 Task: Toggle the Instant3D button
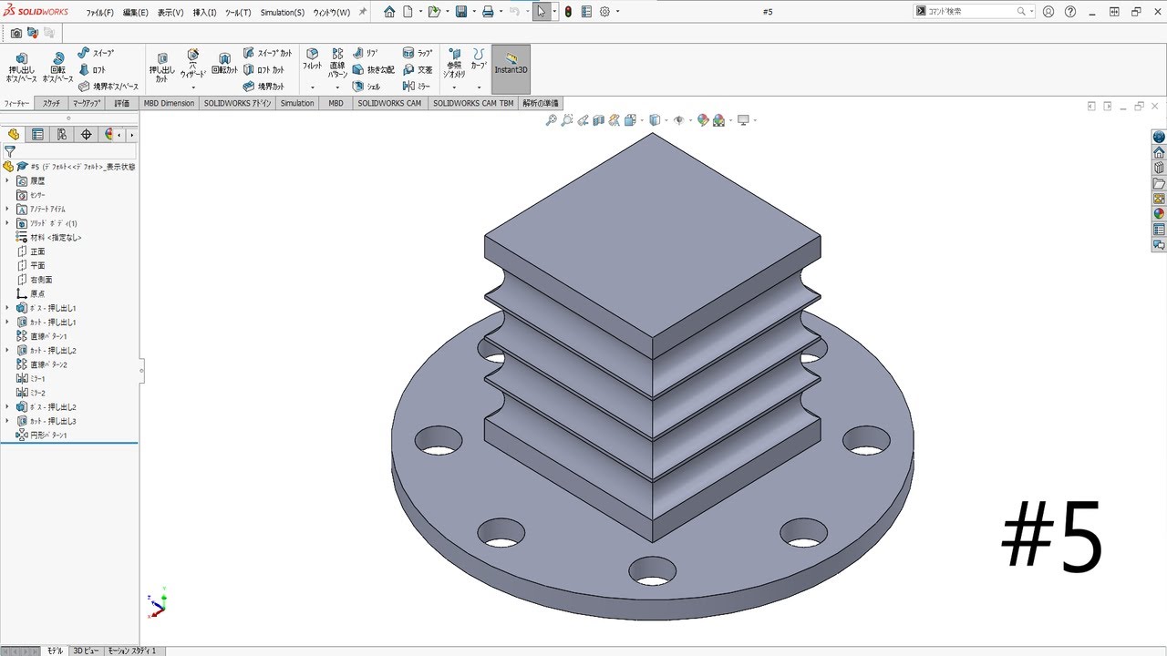point(511,69)
